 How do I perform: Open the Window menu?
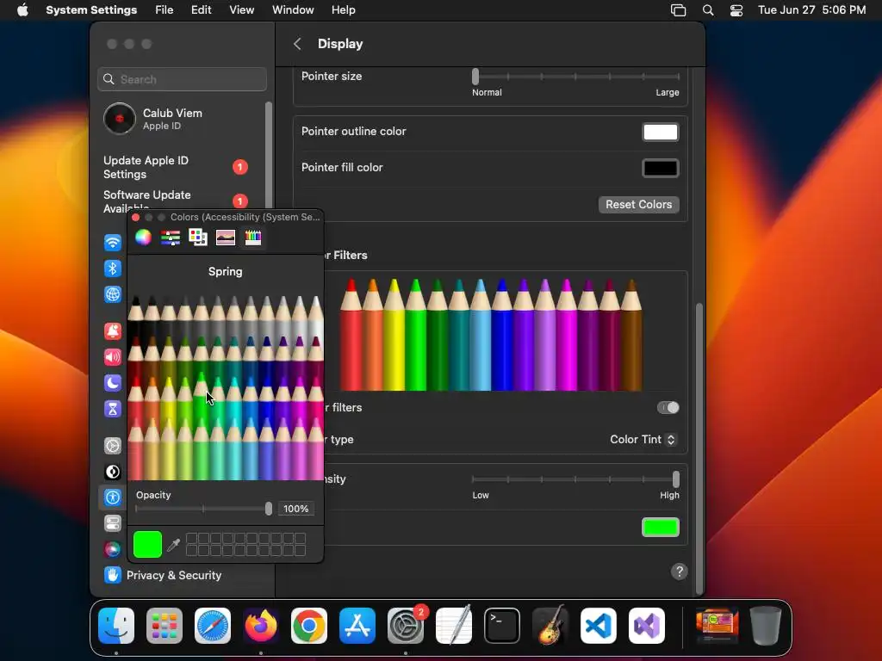293,10
